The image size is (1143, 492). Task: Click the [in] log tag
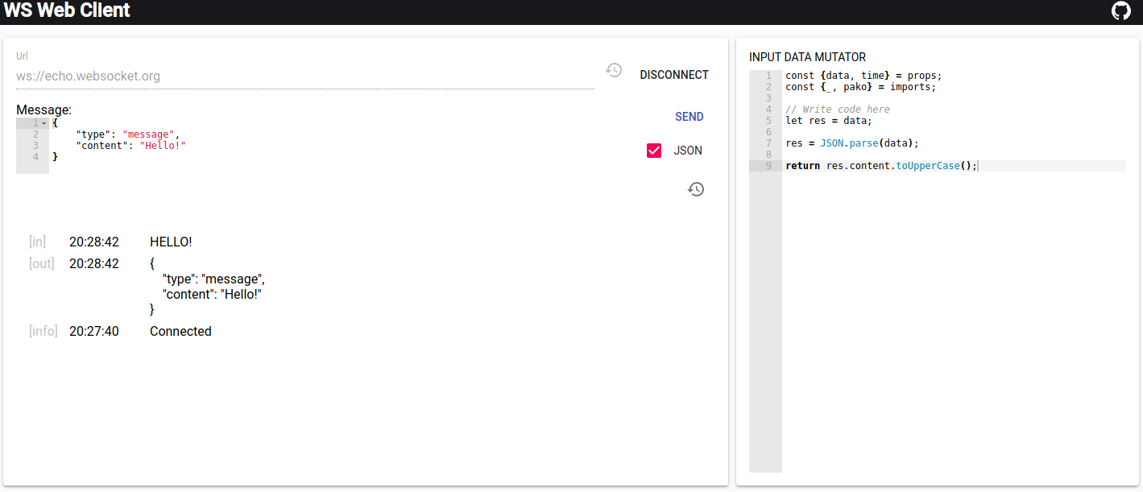coord(38,242)
